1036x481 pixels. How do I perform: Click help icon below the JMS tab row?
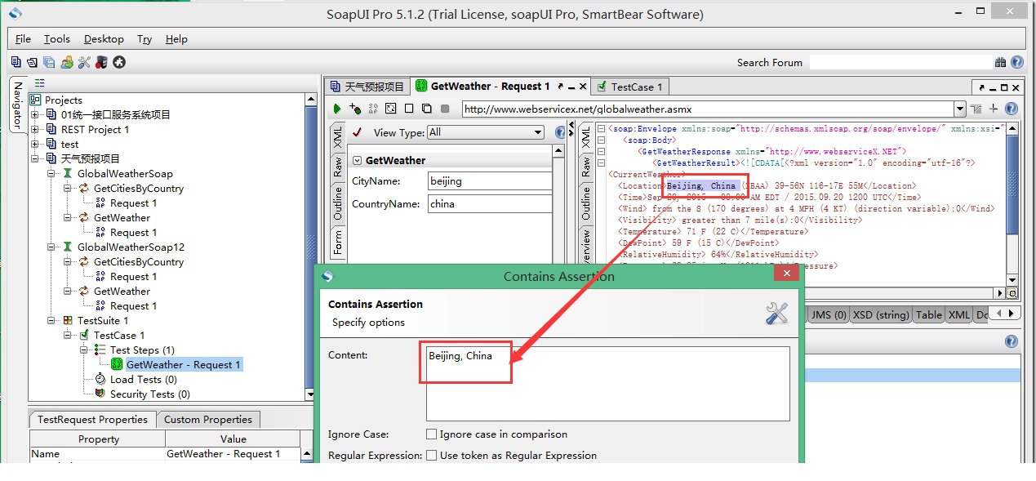point(1012,341)
